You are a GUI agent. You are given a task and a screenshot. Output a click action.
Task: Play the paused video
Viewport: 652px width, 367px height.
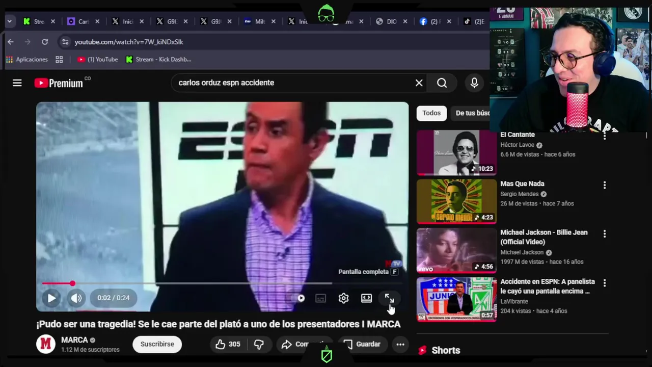[51, 298]
